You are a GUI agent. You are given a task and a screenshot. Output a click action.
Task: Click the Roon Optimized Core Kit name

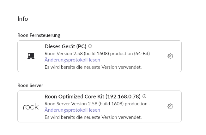(x=74, y=97)
